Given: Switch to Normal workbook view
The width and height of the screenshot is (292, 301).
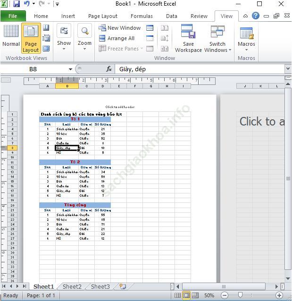Looking at the screenshot, I should click(11, 36).
